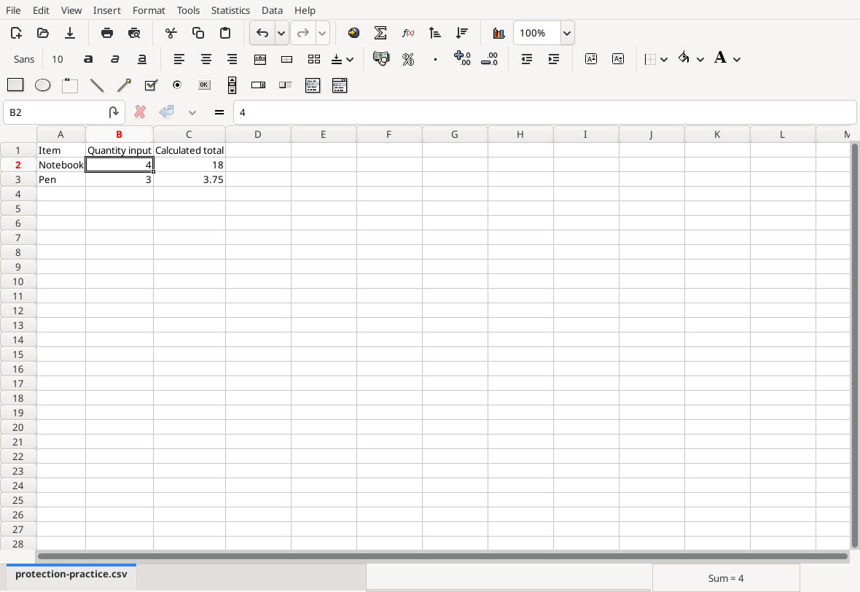Image resolution: width=860 pixels, height=592 pixels.
Task: Split merged cells
Action: click(313, 59)
